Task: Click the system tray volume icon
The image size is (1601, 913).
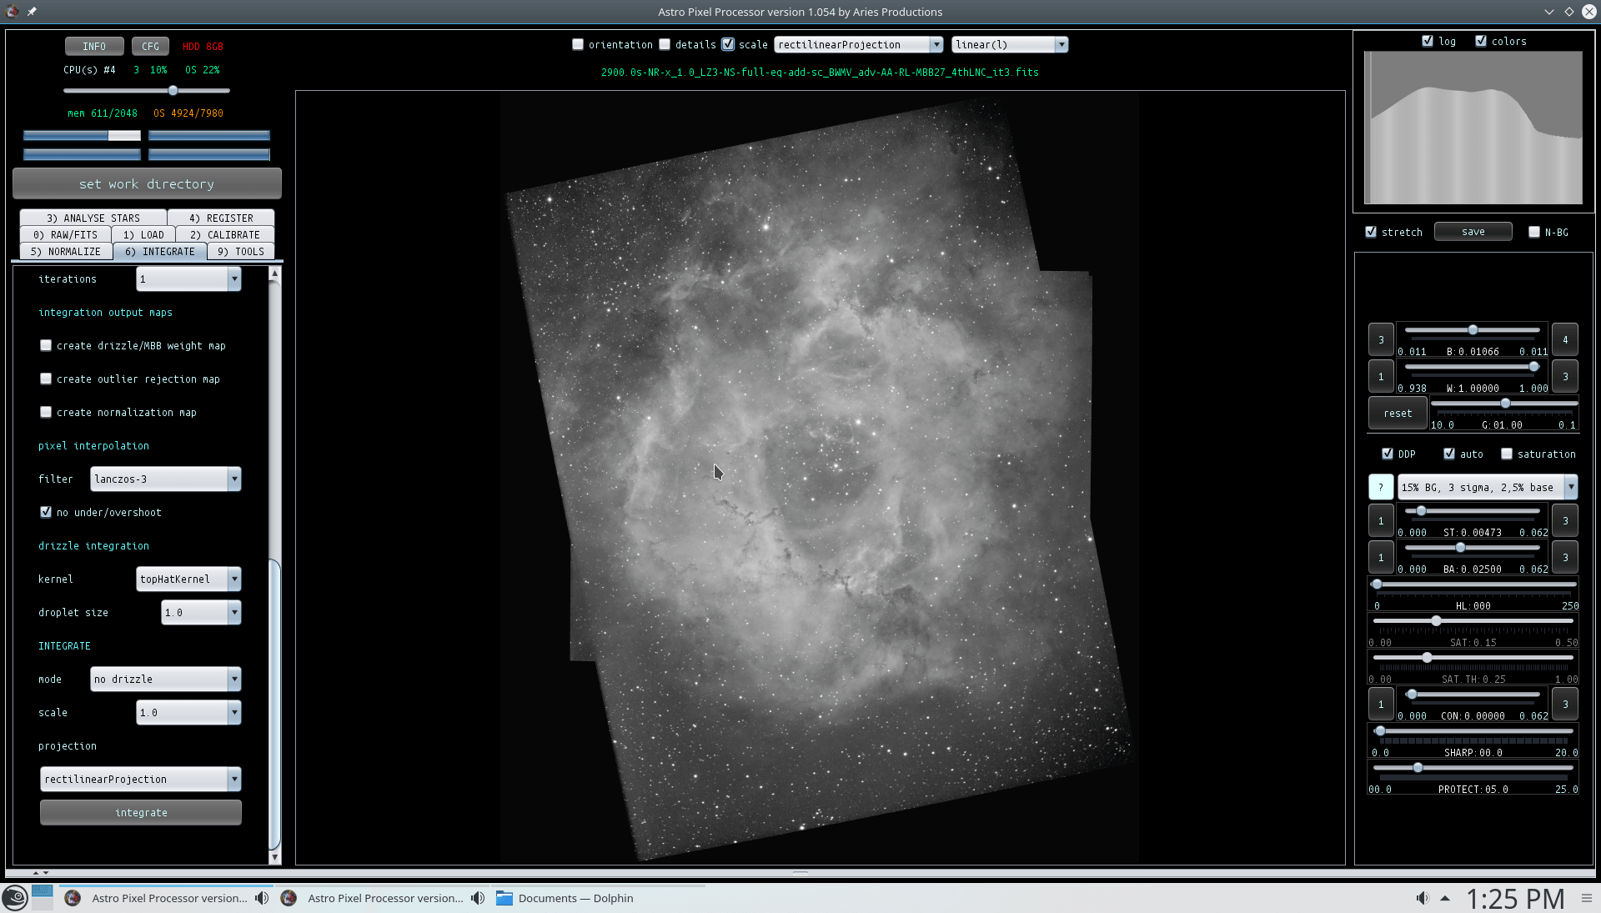Action: [1422, 898]
